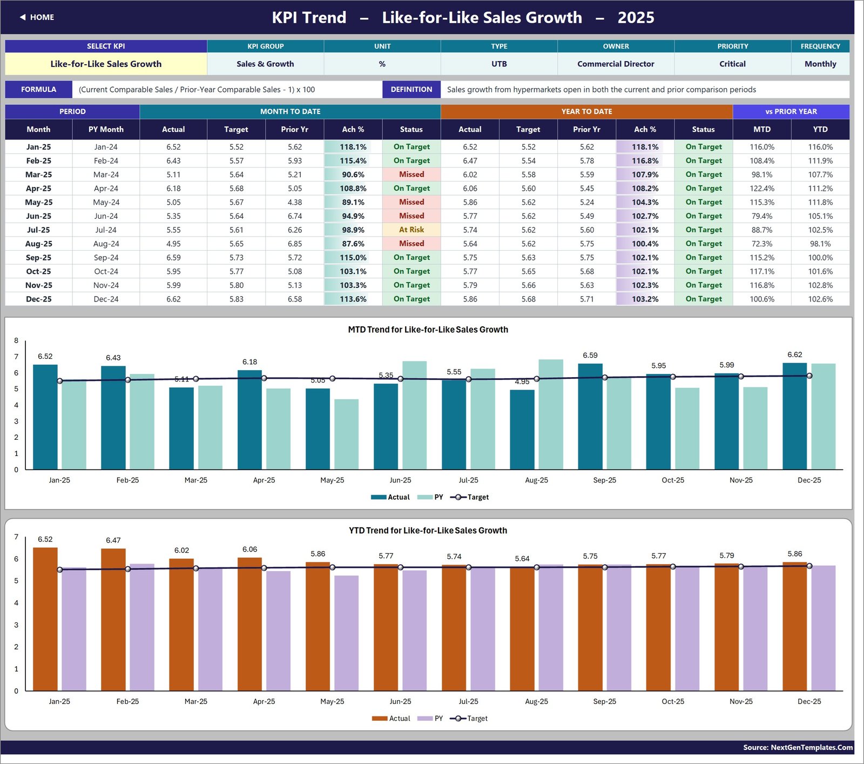Click the HOME back arrow button
The image size is (864, 764).
[37, 17]
